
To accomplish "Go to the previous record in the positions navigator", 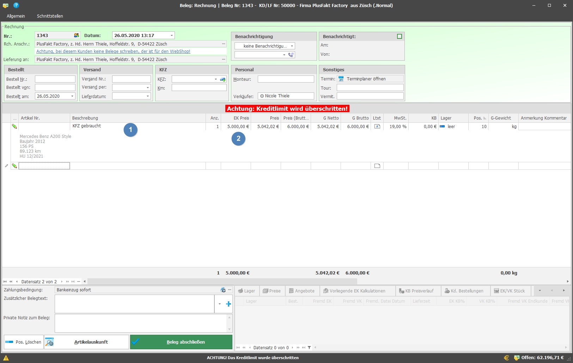I will point(17,282).
